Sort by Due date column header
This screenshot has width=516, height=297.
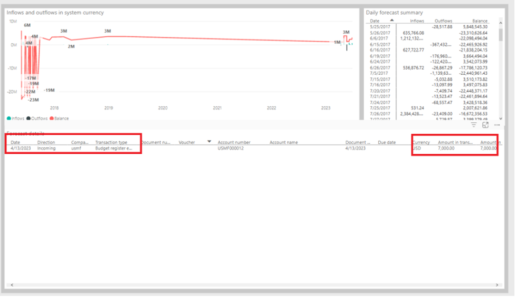pos(387,142)
